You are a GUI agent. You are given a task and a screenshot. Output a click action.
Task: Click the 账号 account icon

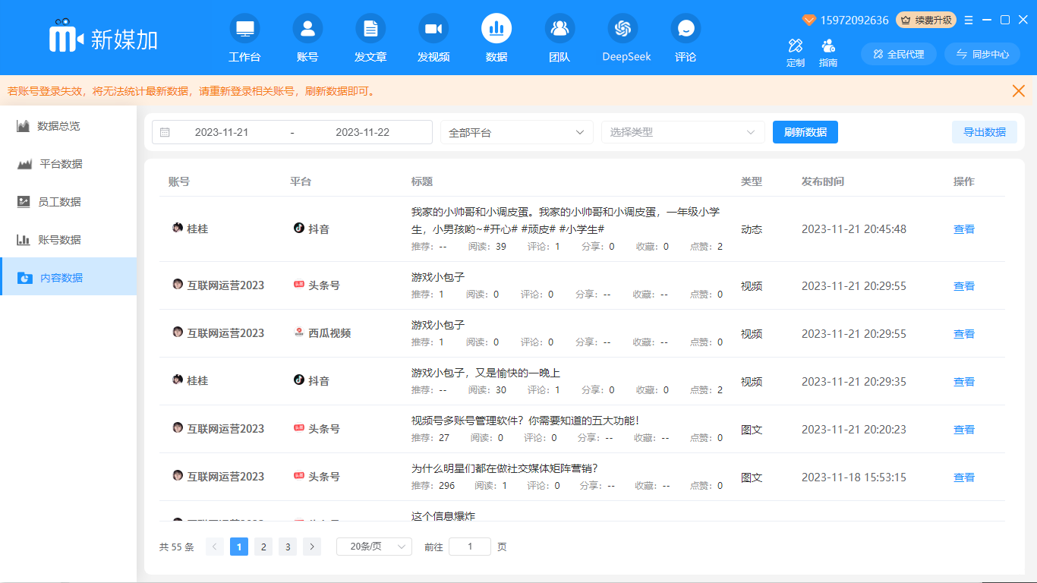pos(307,30)
